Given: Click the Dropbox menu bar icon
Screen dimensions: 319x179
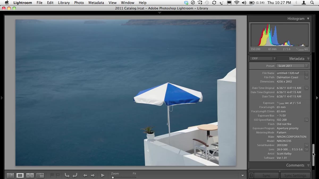Looking at the screenshot, I should point(186,3).
